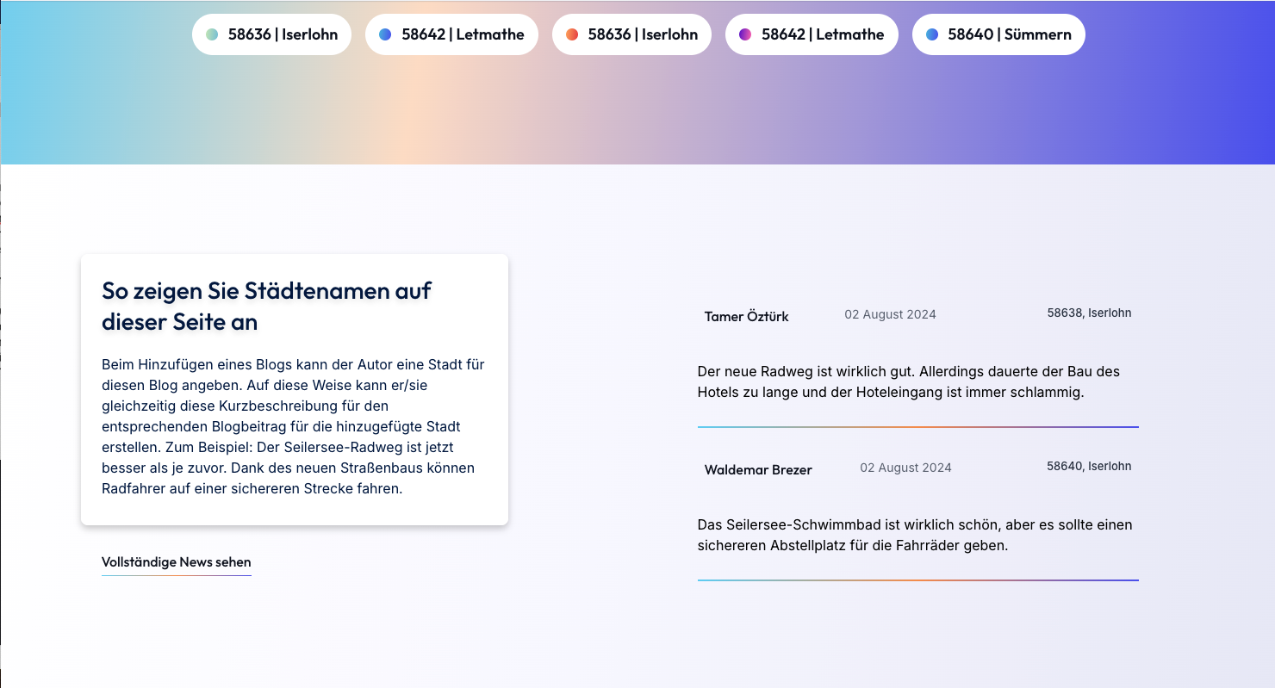The image size is (1275, 688).
Task: Click the date beside Waldemar Brezer
Action: [x=905, y=468]
